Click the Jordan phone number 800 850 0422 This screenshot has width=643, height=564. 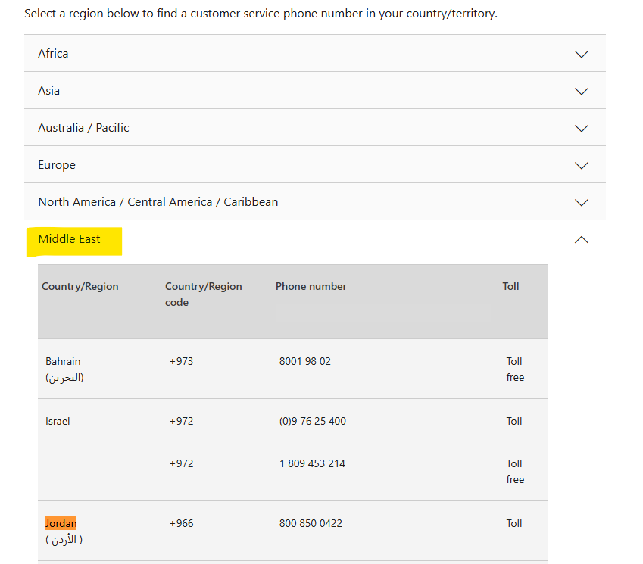coord(311,523)
